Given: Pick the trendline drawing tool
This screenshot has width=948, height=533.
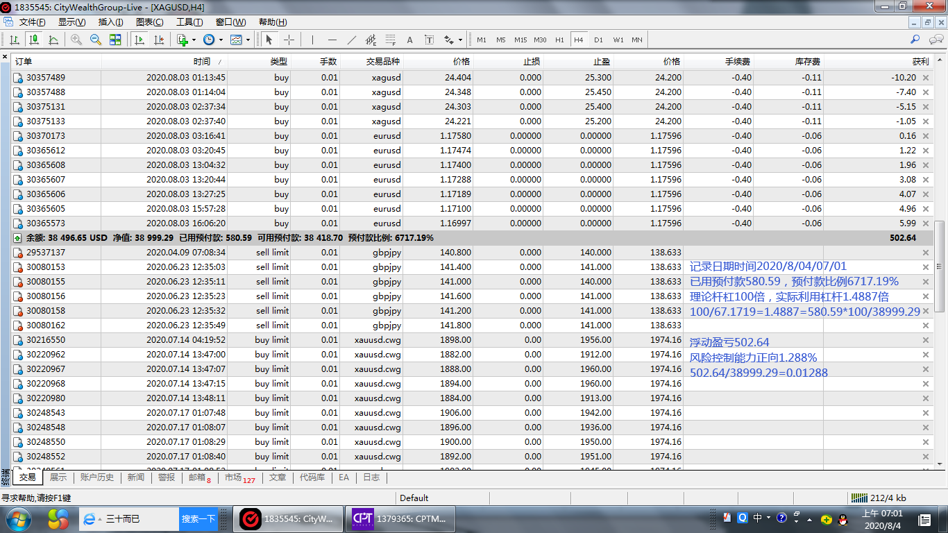Looking at the screenshot, I should (x=352, y=40).
